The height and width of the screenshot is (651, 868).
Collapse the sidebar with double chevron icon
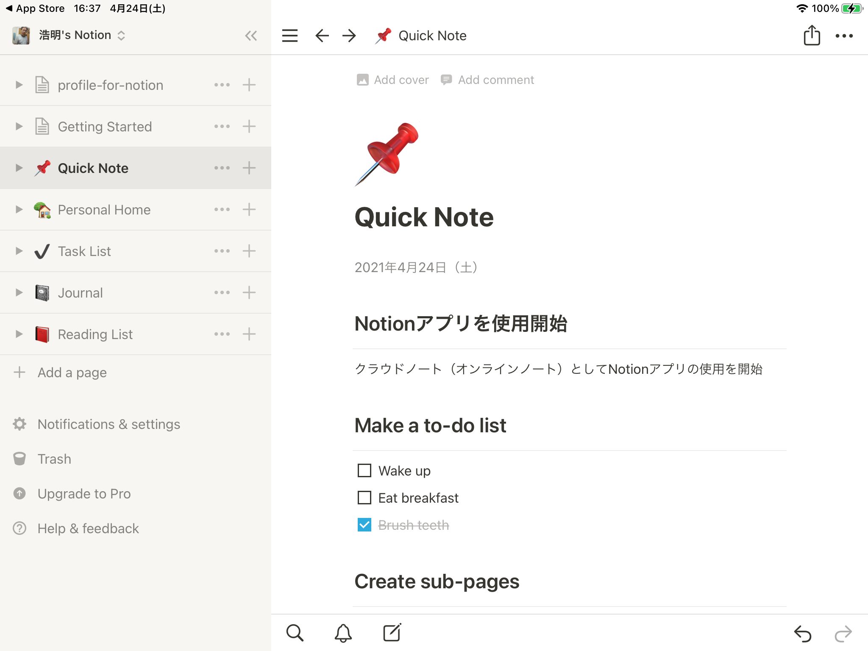[x=251, y=36]
